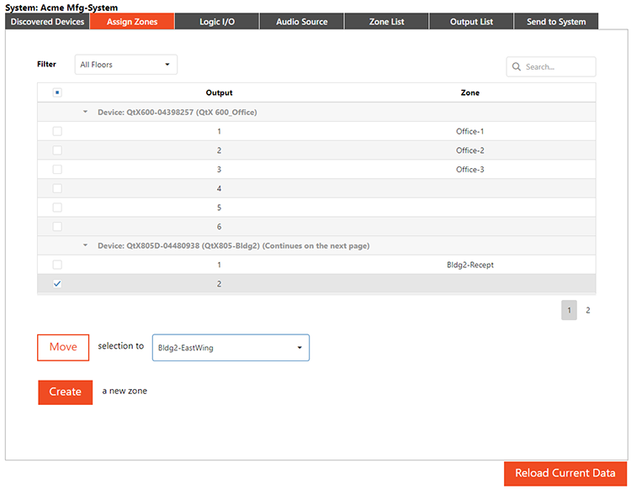Viewport: 631px width, 489px height.
Task: Check the box for Bldg2-Recept row
Action: pyautogui.click(x=57, y=265)
